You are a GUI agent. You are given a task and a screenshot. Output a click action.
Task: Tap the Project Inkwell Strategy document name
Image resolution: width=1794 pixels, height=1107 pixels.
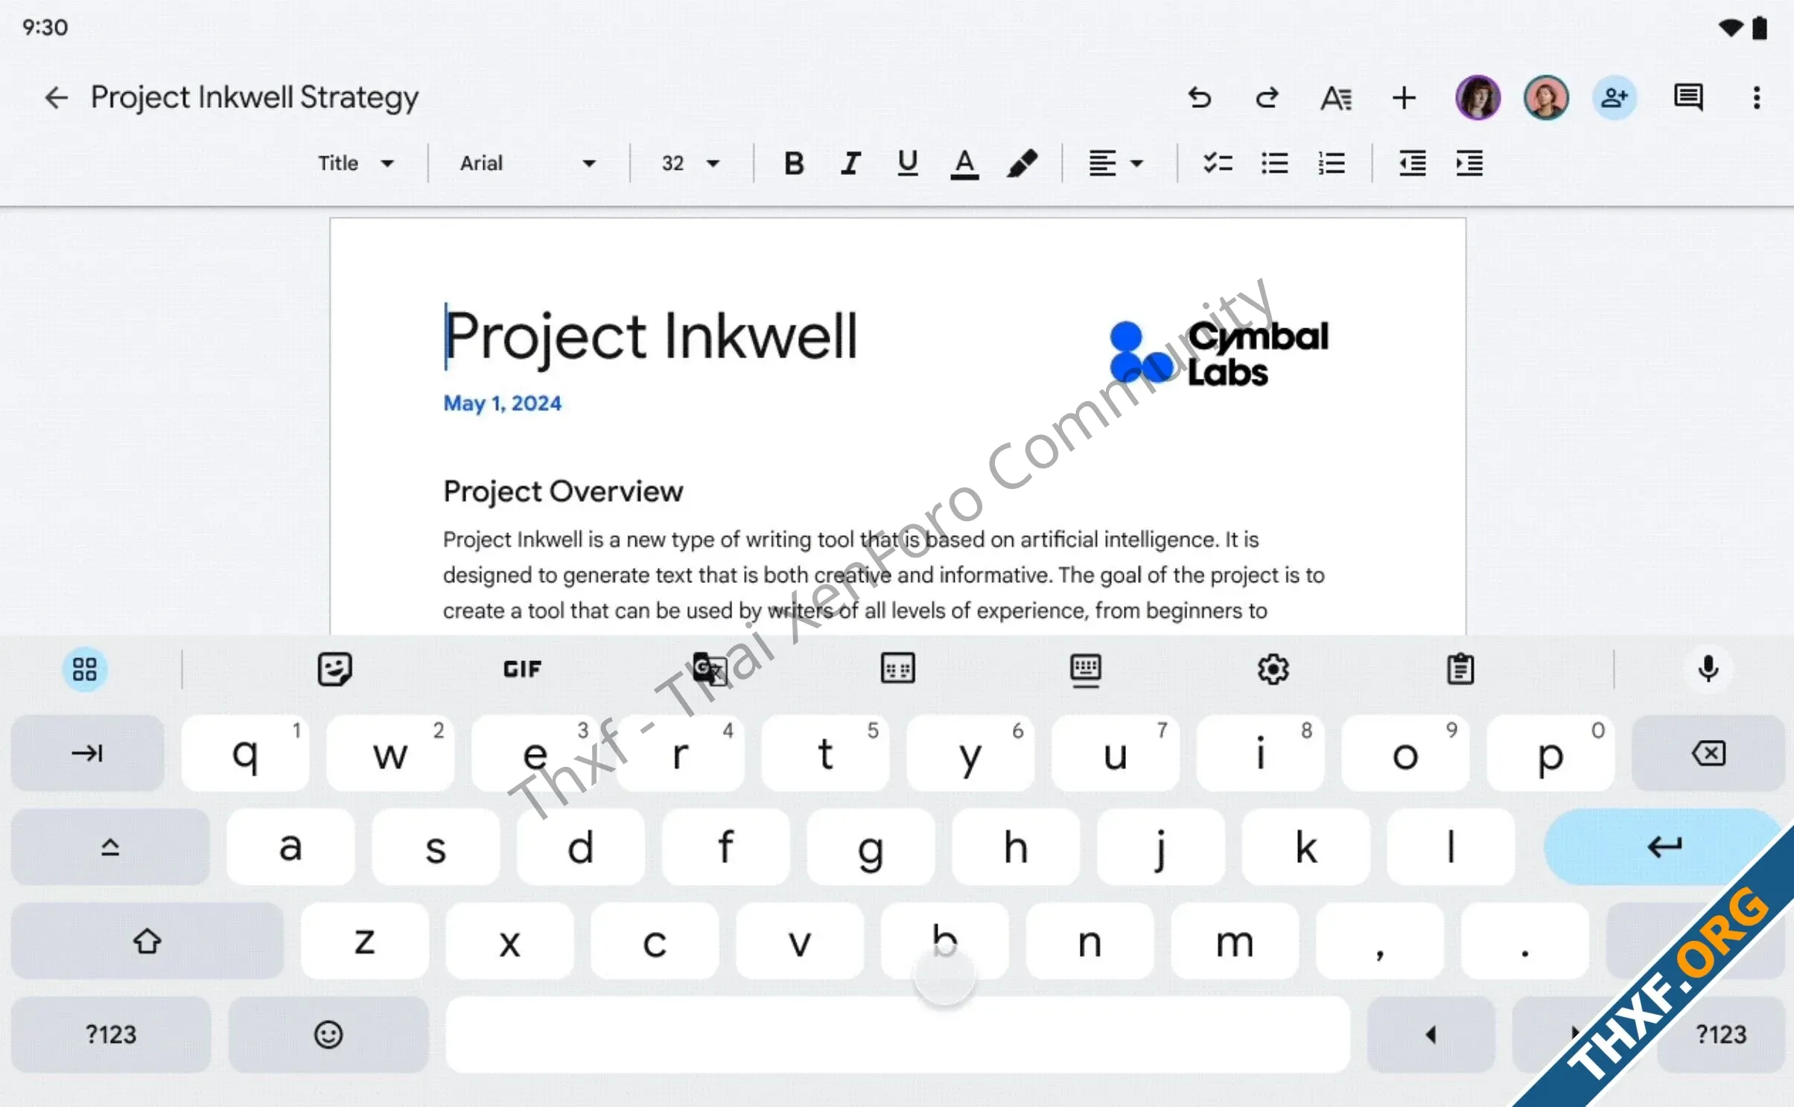(255, 98)
